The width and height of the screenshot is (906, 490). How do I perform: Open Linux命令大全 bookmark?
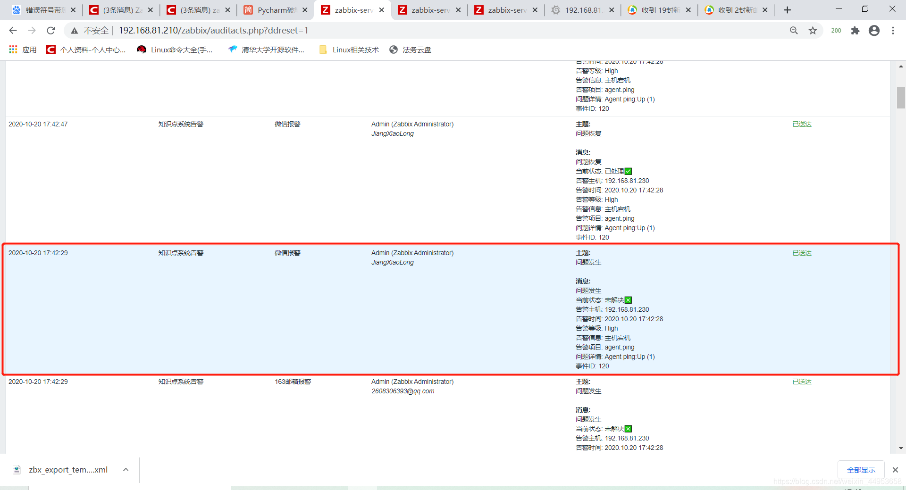(x=175, y=50)
